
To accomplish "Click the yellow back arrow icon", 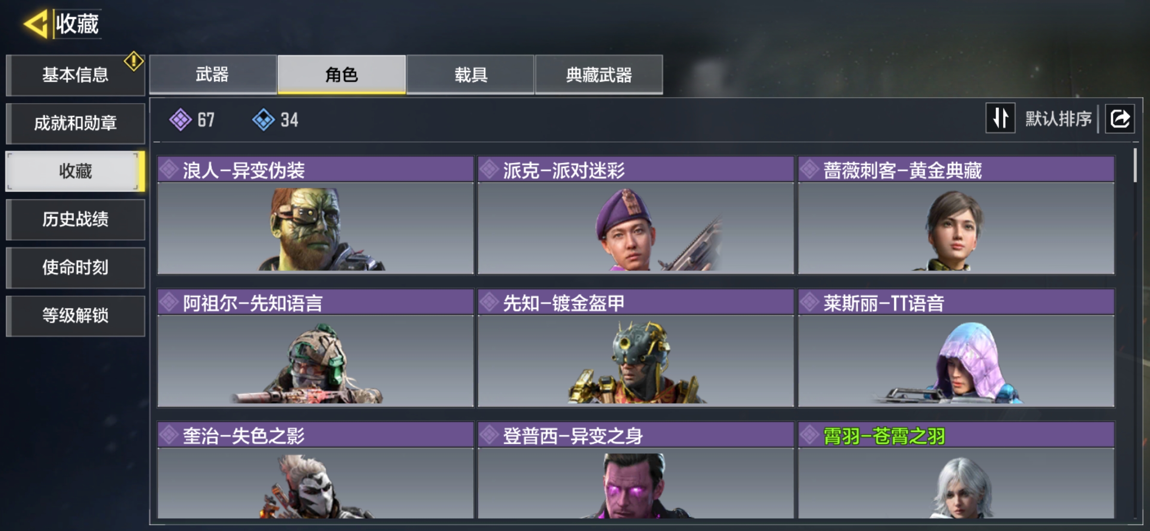I will [x=36, y=23].
